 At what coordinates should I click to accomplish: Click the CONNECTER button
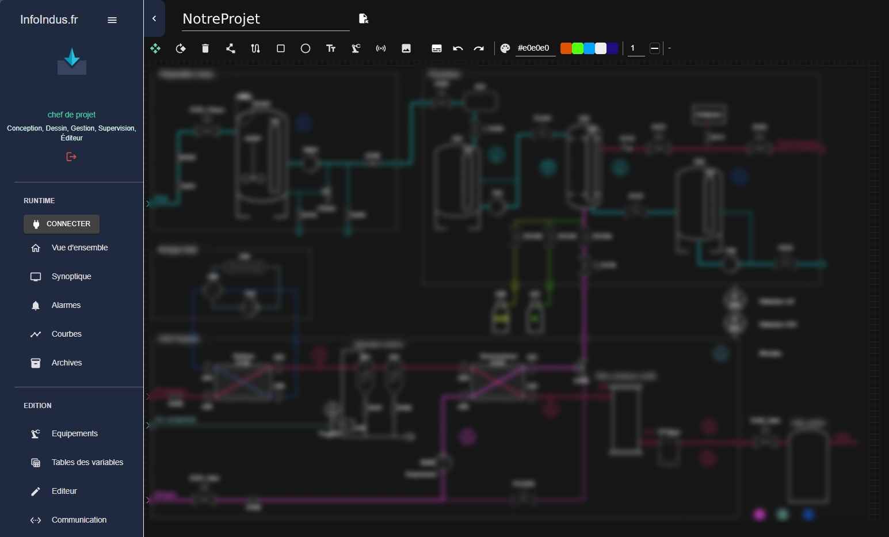coord(62,224)
